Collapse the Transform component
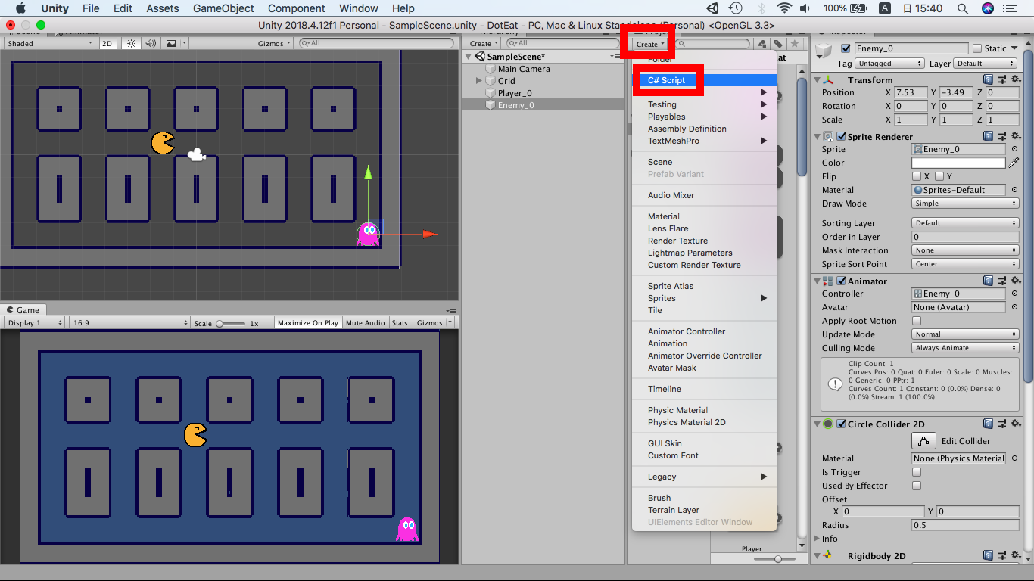Screen dimensions: 1034x581 (818, 79)
